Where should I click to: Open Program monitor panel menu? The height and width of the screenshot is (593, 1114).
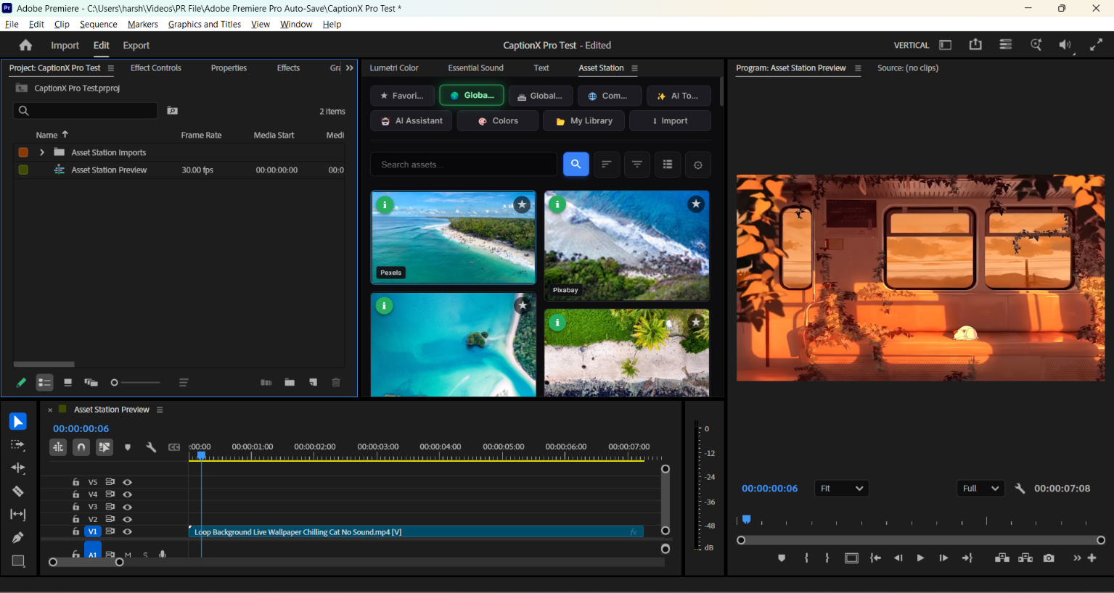(858, 68)
